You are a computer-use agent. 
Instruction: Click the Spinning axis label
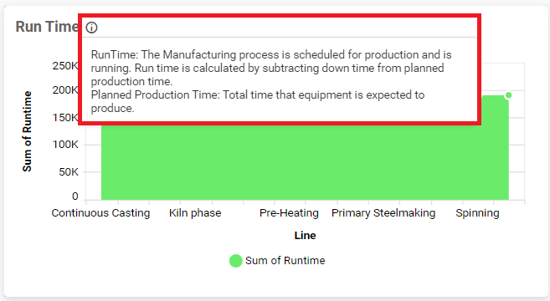click(x=477, y=213)
